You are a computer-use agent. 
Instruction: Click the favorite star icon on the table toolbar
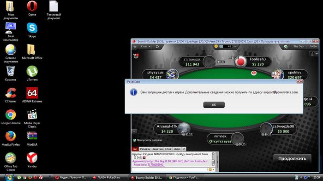click(x=135, y=46)
